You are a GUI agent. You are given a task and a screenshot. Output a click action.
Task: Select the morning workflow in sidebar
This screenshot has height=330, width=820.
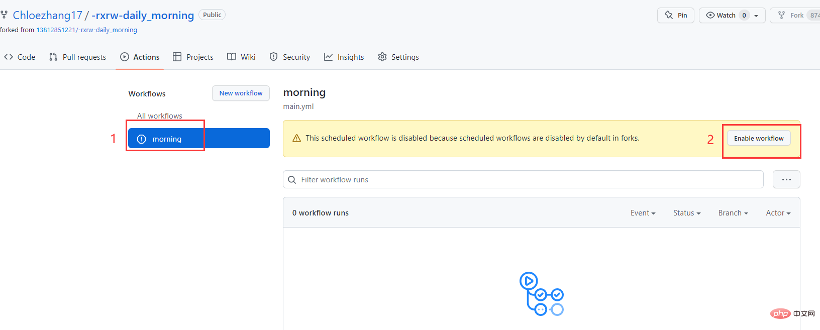tap(198, 139)
